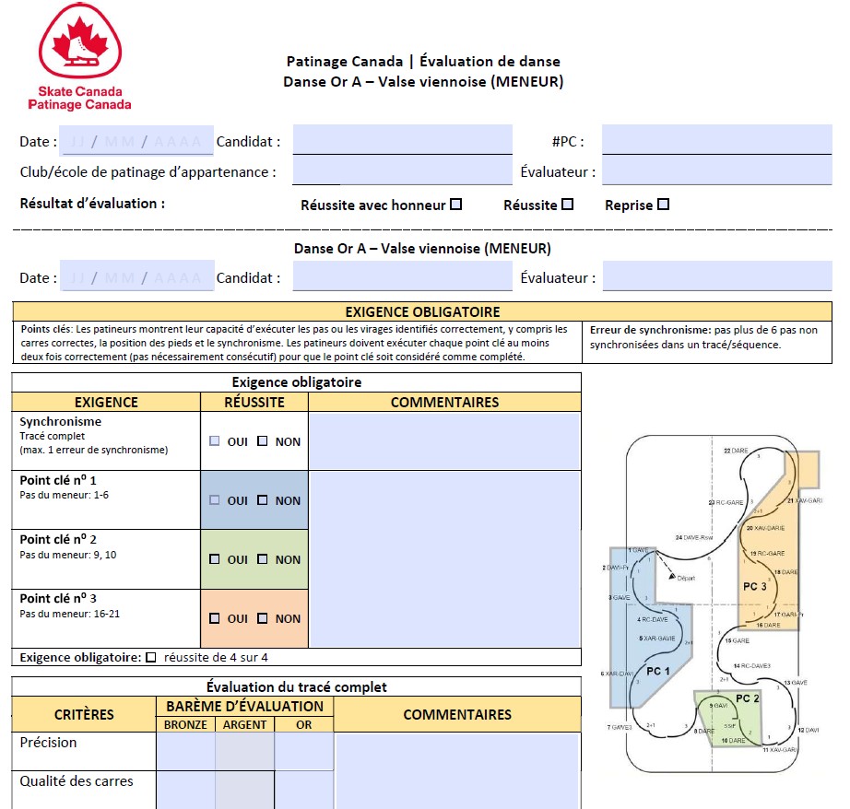Click the "Pas du meneur: 16-21" text
The image size is (850, 809).
tap(69, 614)
